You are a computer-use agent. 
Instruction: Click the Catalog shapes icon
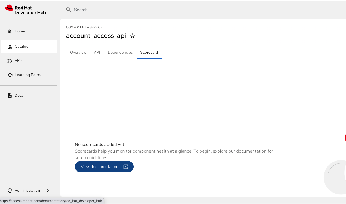tap(10, 47)
